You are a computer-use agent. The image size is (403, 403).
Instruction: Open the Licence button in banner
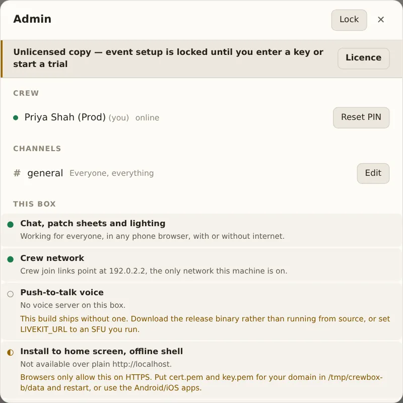pyautogui.click(x=363, y=58)
